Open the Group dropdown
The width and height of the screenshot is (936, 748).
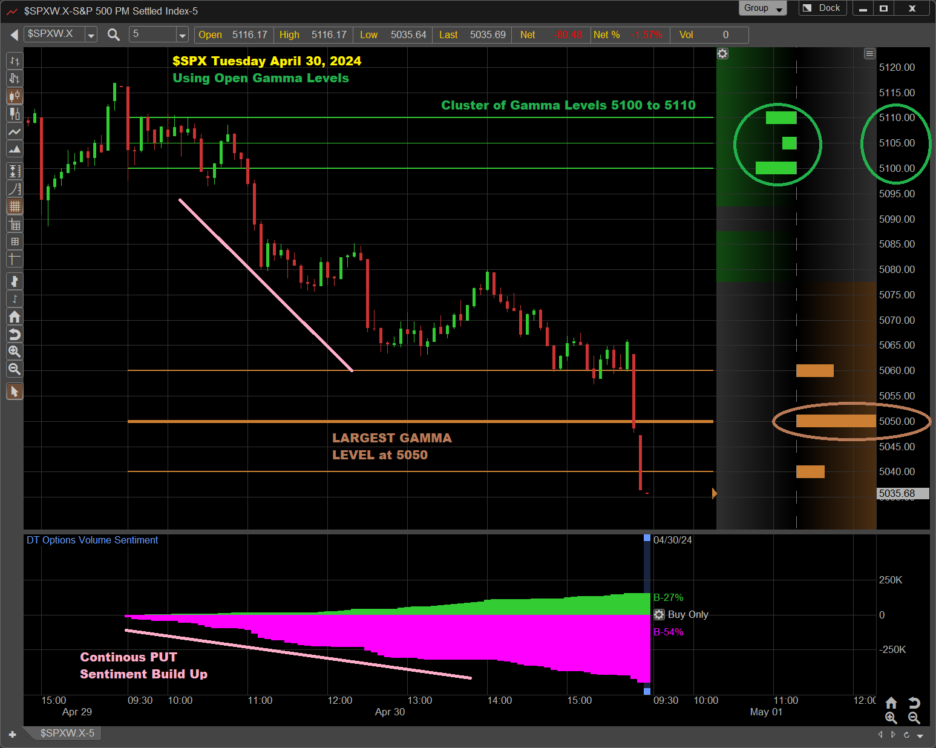point(762,8)
